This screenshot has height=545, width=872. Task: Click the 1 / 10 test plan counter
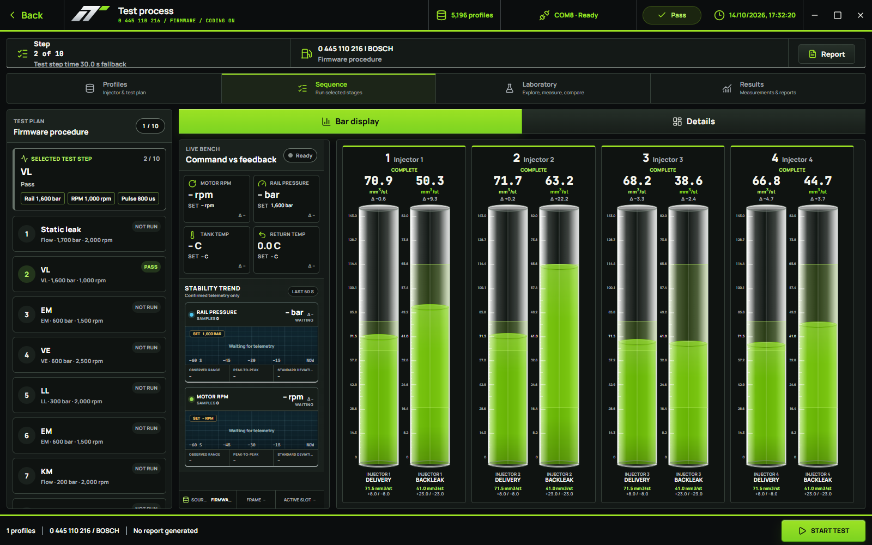coord(150,126)
